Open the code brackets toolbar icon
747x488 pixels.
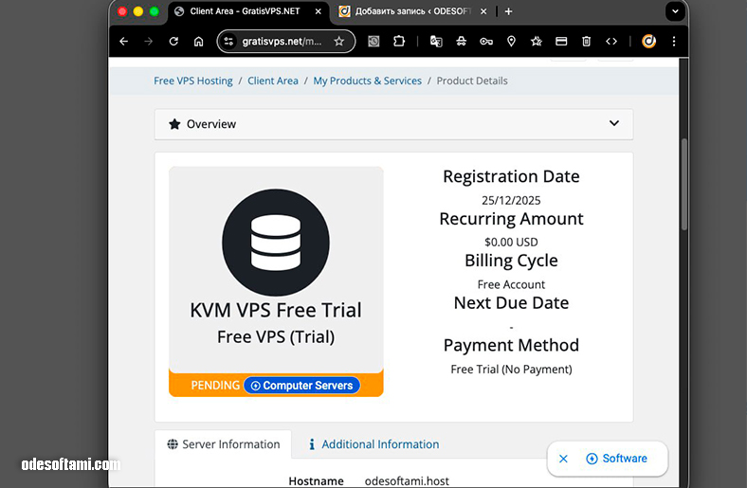[611, 42]
